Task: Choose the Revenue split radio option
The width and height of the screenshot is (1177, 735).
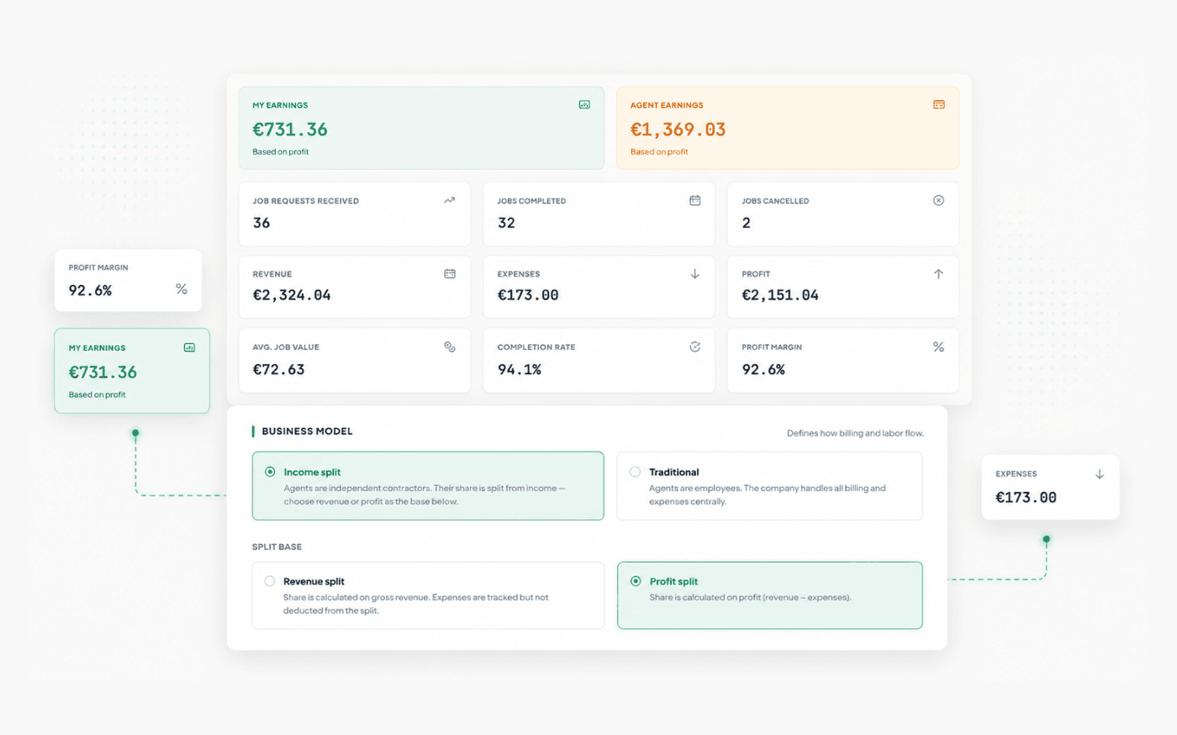Action: coord(270,581)
